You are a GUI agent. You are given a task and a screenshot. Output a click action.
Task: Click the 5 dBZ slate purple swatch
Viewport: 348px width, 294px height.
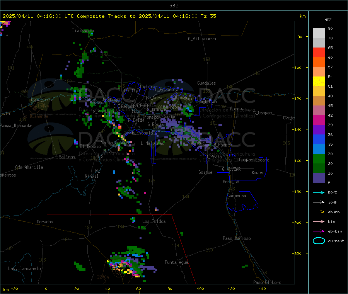pos(319,178)
